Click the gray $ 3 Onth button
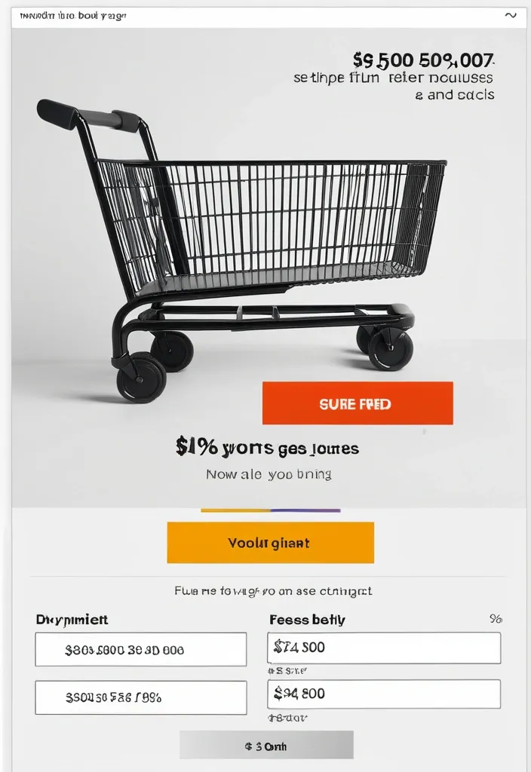531x772 pixels. tap(266, 746)
